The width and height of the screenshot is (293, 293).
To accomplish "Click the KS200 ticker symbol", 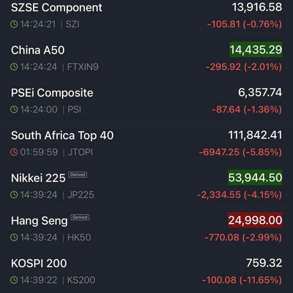I will [81, 280].
